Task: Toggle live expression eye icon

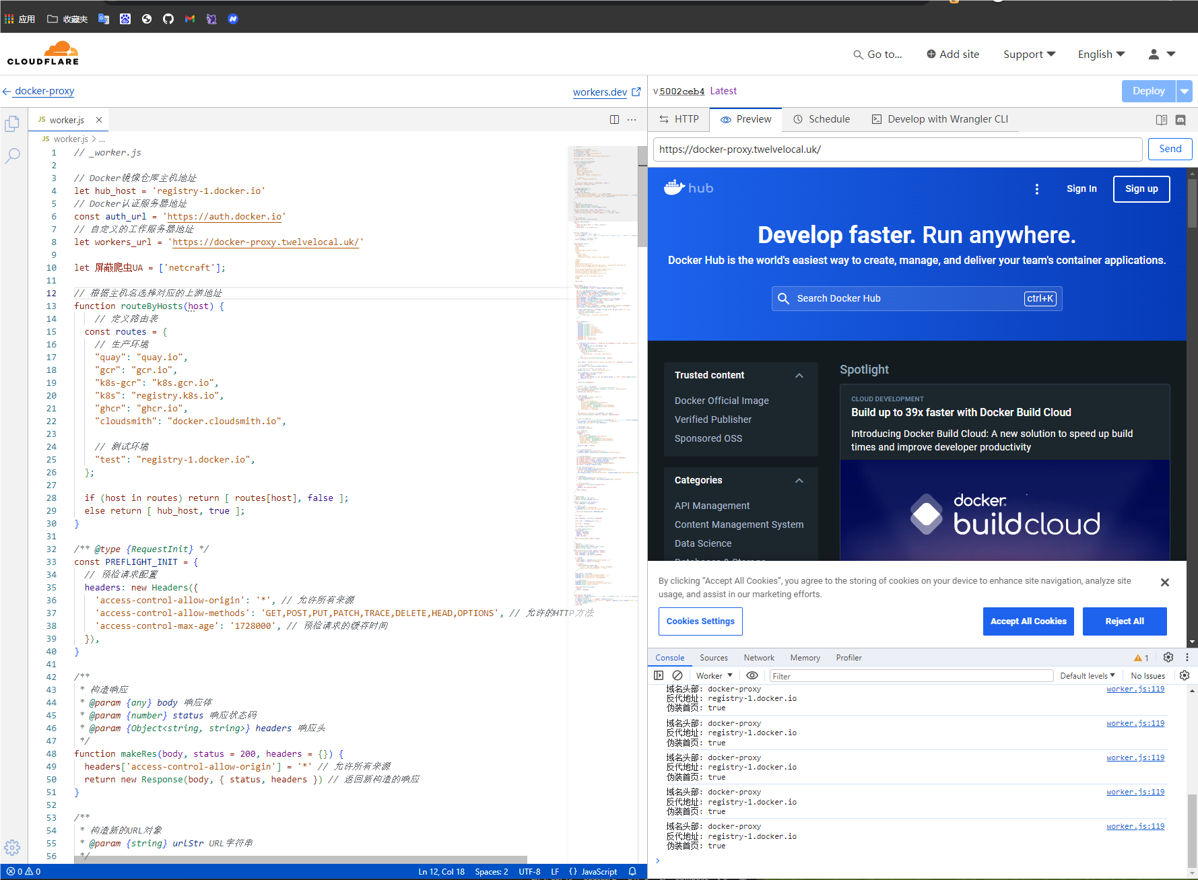Action: 752,675
